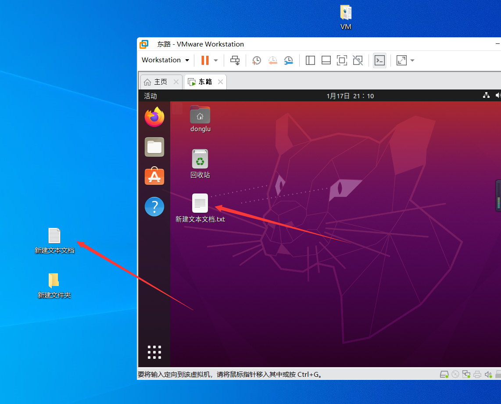Enter full screen mode via toolbar icon
Viewport: 501px width, 404px height.
[x=342, y=60]
